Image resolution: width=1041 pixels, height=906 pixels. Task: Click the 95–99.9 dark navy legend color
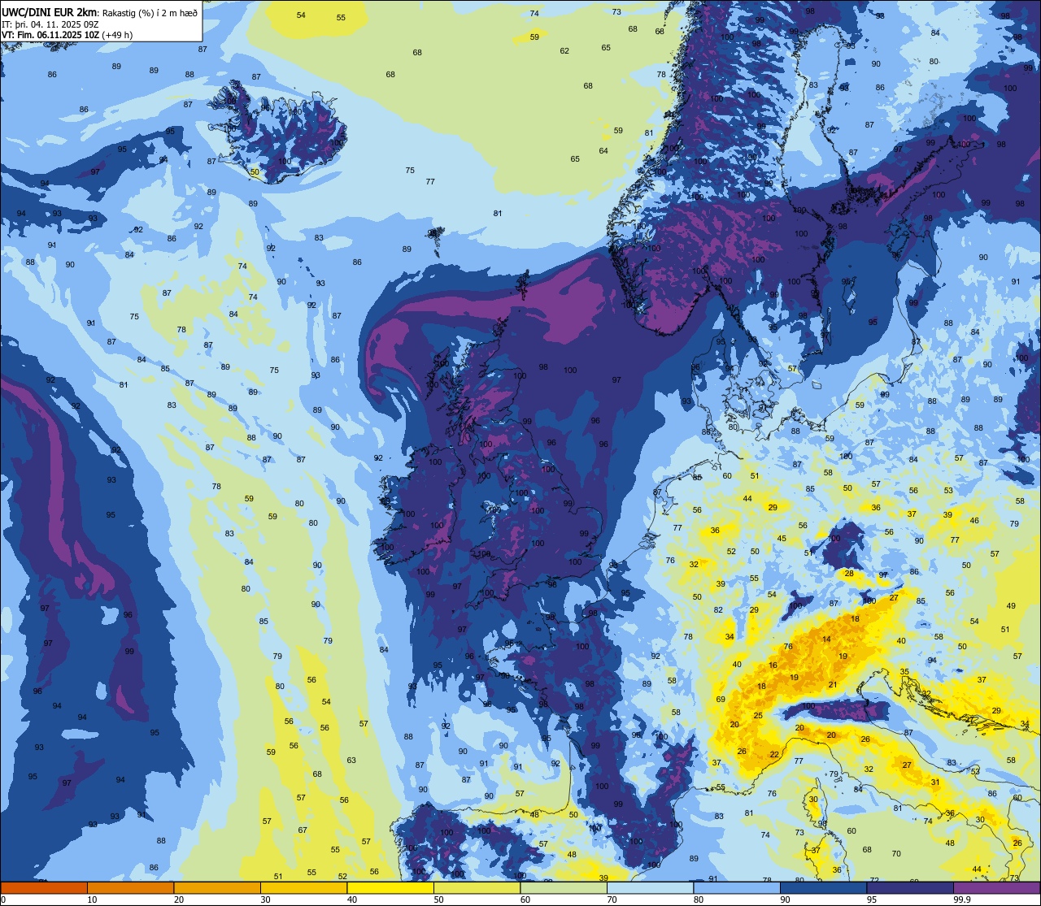(x=910, y=887)
